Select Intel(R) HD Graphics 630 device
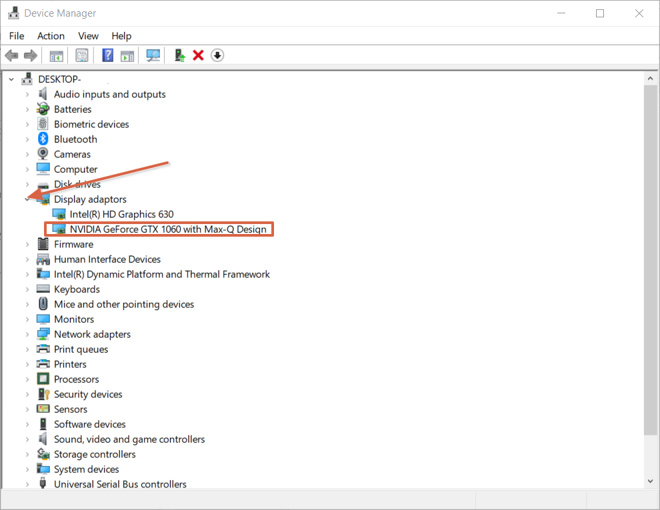The image size is (660, 510). tap(121, 214)
